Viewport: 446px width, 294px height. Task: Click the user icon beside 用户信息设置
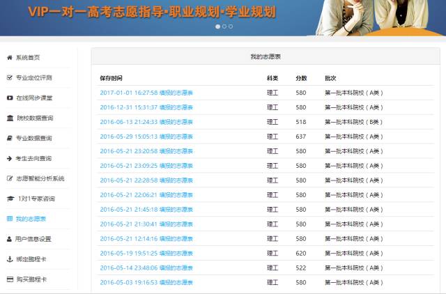point(9,239)
